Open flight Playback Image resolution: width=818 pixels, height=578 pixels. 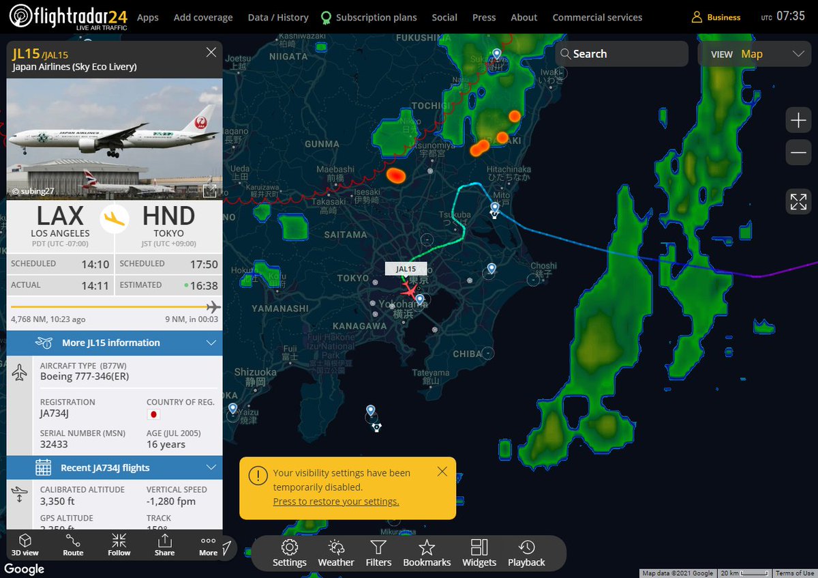click(526, 553)
